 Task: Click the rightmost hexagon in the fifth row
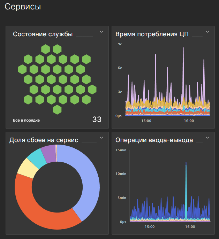click(92, 90)
